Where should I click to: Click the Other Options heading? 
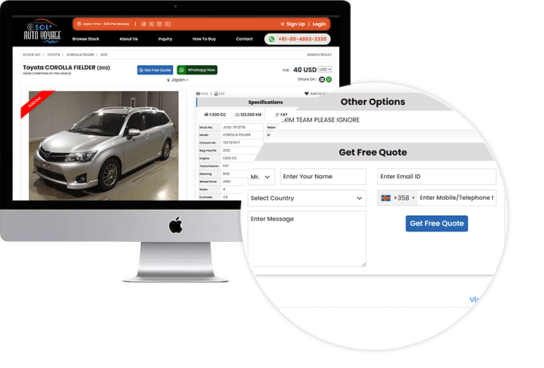[373, 102]
